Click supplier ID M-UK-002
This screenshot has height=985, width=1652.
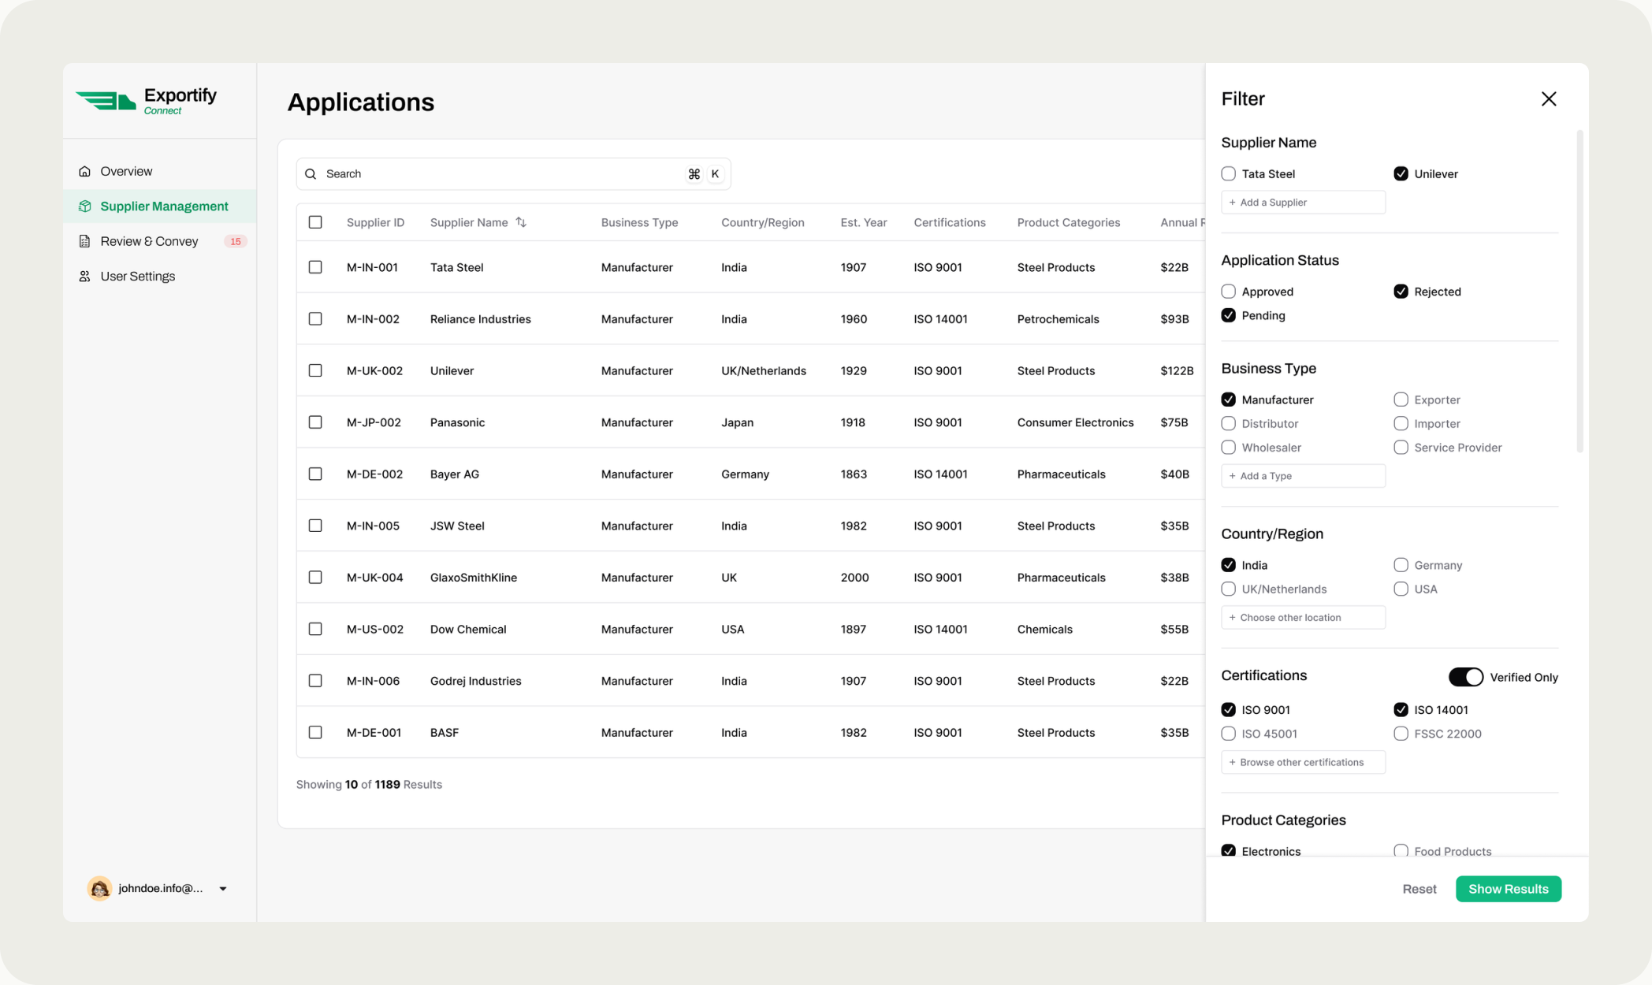(374, 371)
